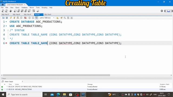Image resolution: width=173 pixels, height=97 pixels.
Task: Click the commit transaction icon
Action: 29,18
